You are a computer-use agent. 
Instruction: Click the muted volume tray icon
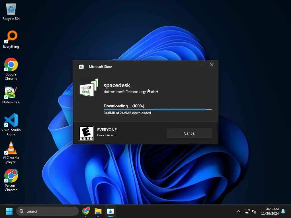pyautogui.click(x=254, y=211)
